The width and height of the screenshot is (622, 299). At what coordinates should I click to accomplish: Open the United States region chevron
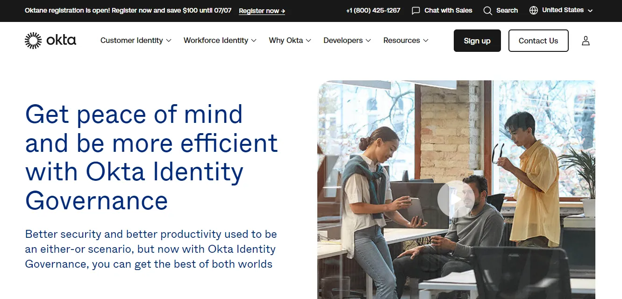(x=590, y=10)
